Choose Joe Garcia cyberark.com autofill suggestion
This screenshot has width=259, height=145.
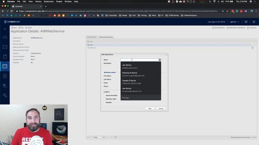point(141,90)
